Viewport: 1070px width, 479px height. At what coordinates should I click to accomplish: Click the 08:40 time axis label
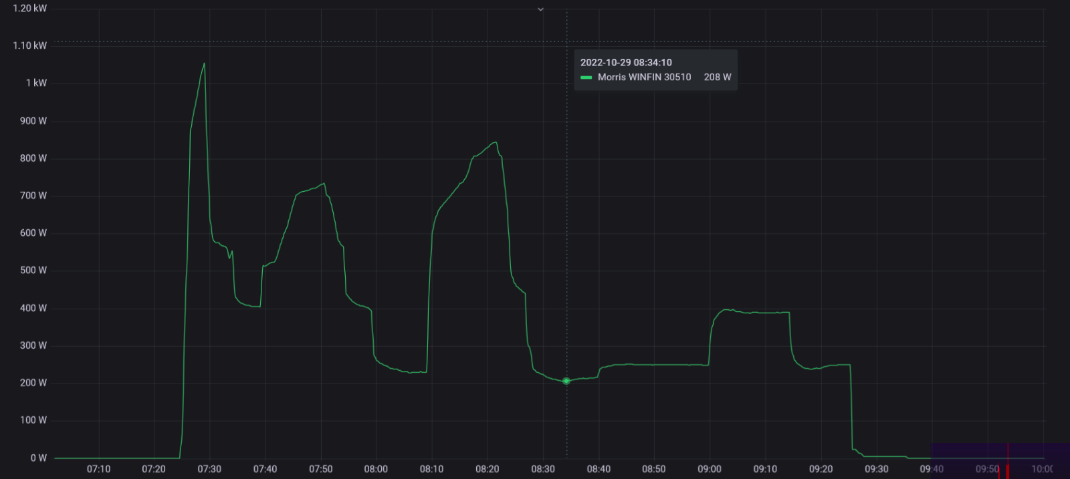[599, 469]
